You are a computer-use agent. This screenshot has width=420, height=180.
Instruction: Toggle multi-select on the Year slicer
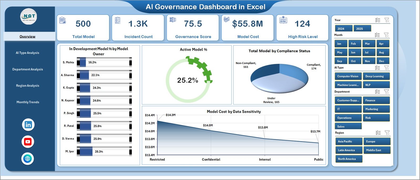click(377, 20)
